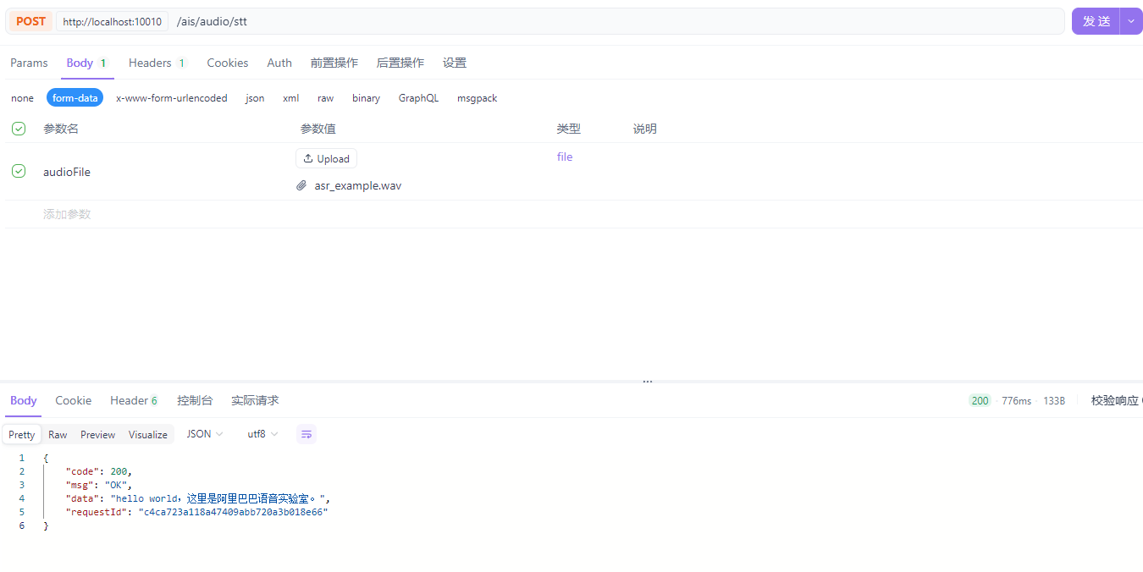Click the 参数名 column header
1143x572 pixels.
click(x=61, y=129)
